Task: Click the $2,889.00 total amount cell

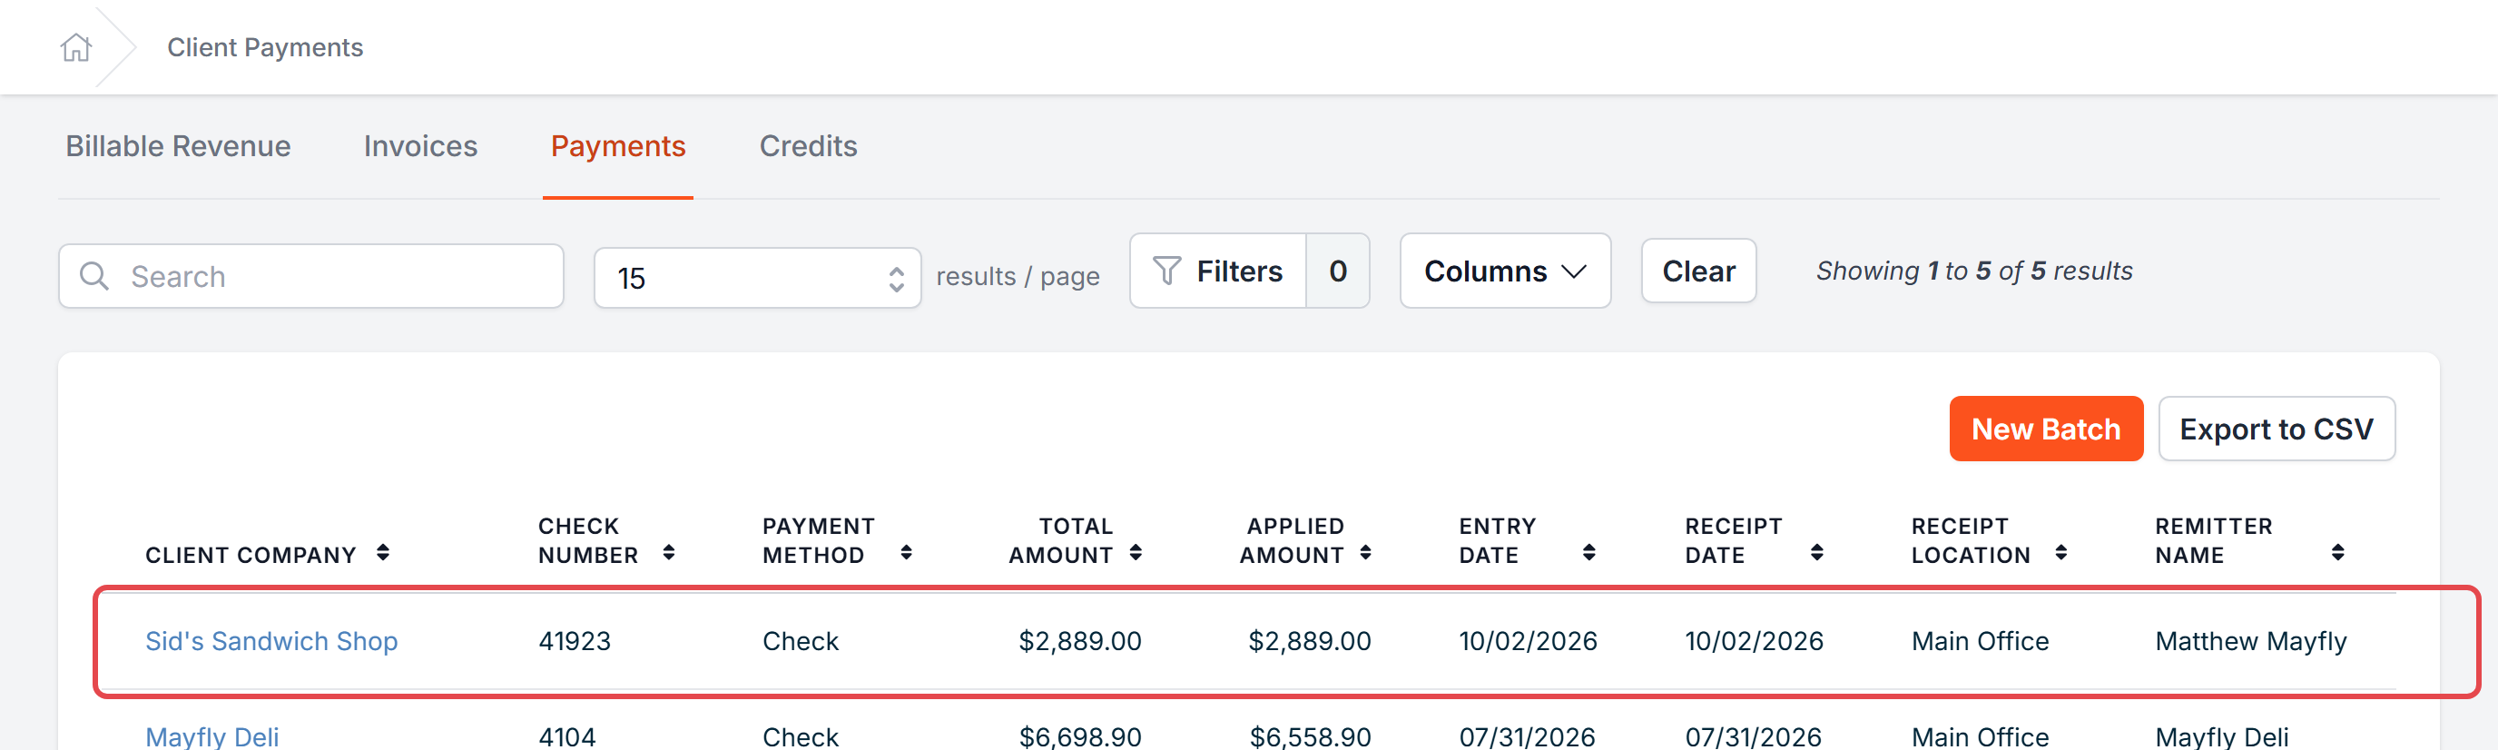Action: [1079, 641]
